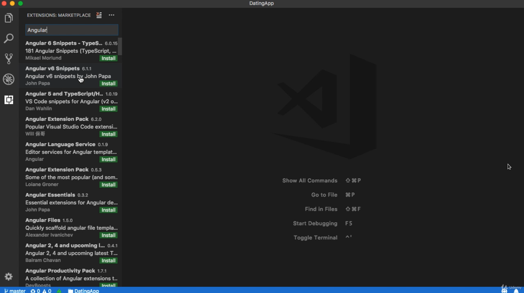Click the DatingApp folder in status bar
The image size is (524, 293).
[x=83, y=291]
